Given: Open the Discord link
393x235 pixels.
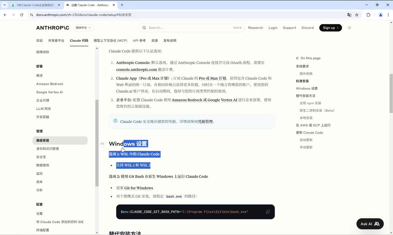Looking at the screenshot, I should pos(308,28).
